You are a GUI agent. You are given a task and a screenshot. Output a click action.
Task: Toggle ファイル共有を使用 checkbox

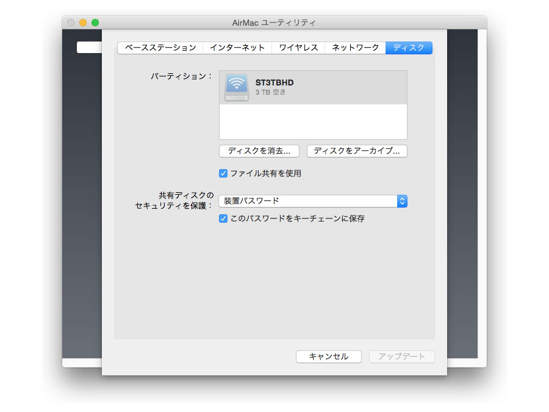[x=223, y=173]
